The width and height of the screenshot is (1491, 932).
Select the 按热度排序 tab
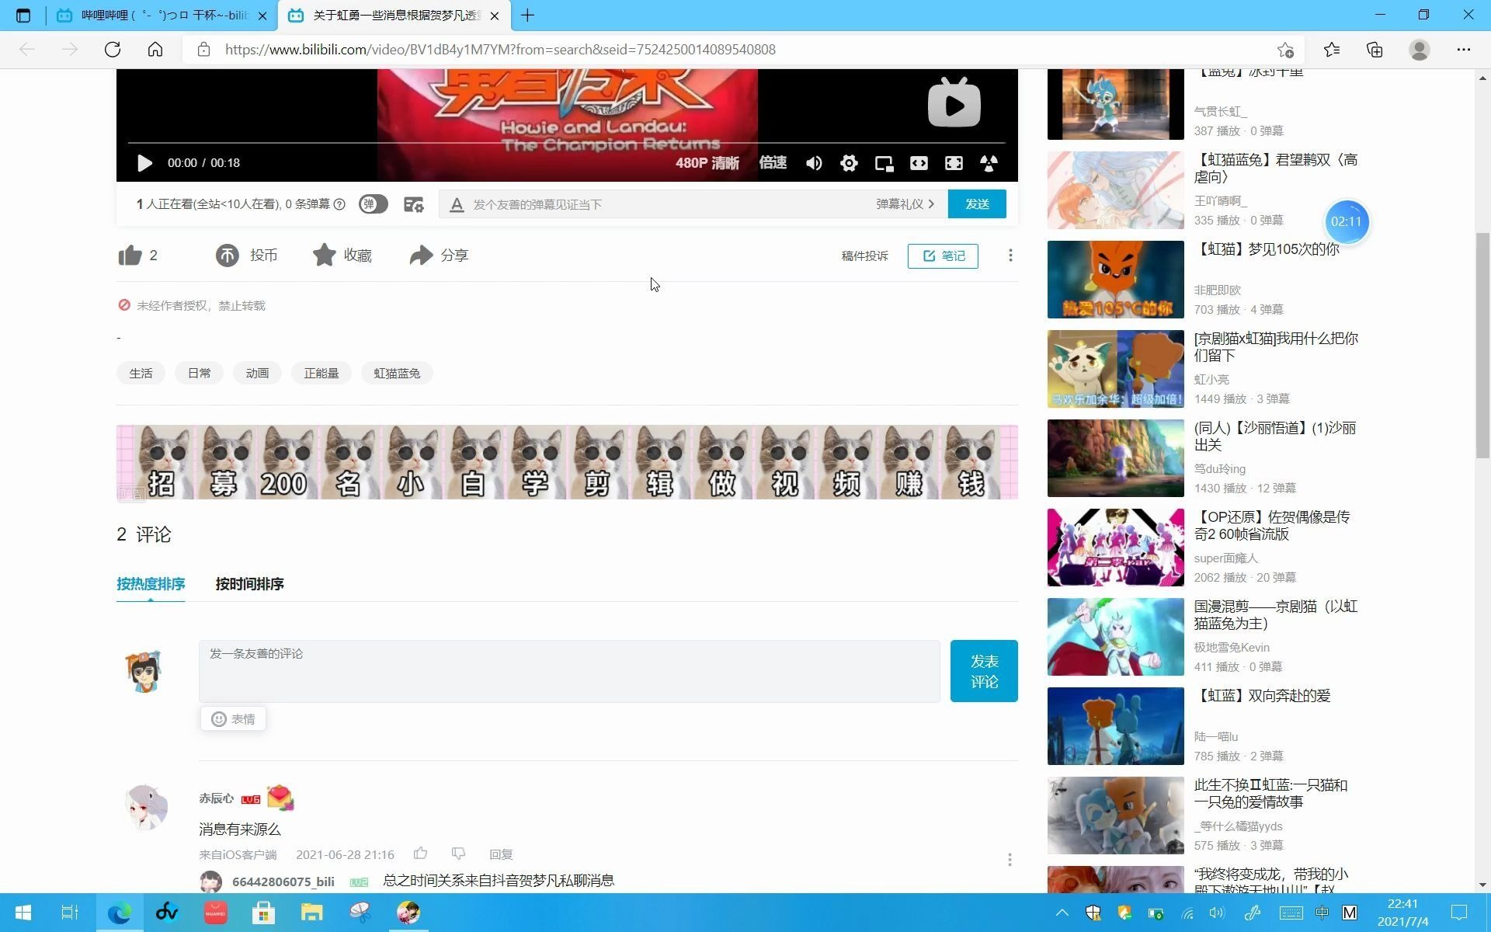click(x=151, y=584)
